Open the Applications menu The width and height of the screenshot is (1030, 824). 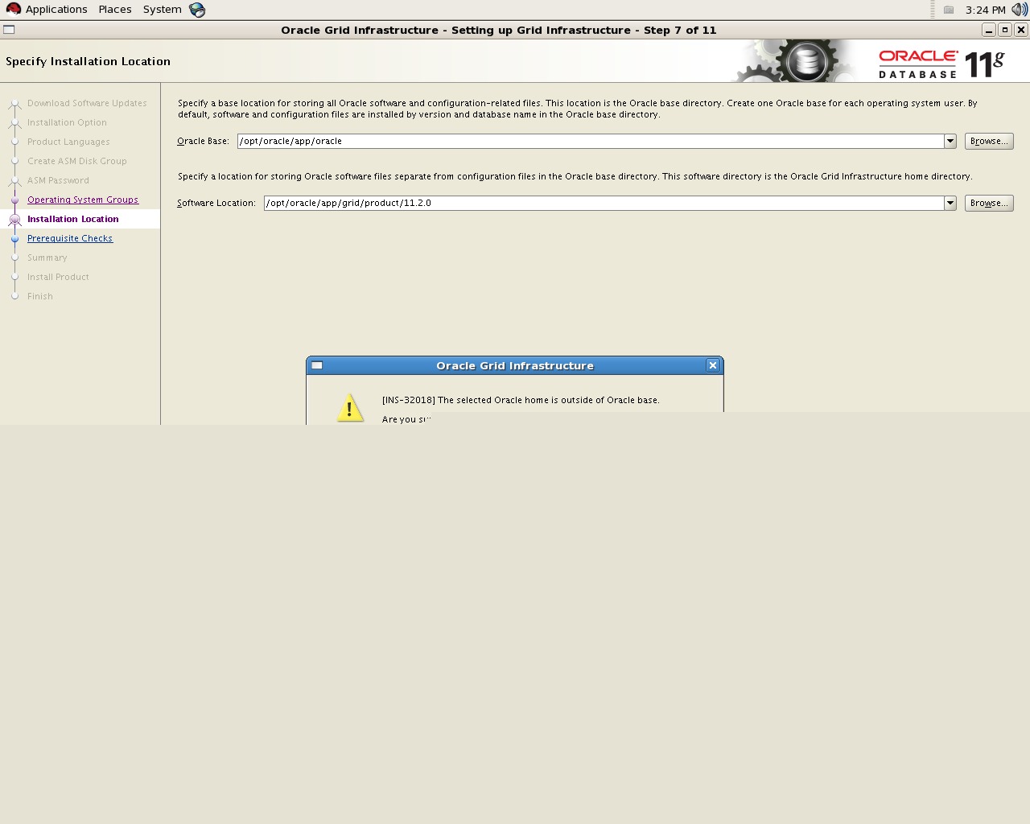56,10
